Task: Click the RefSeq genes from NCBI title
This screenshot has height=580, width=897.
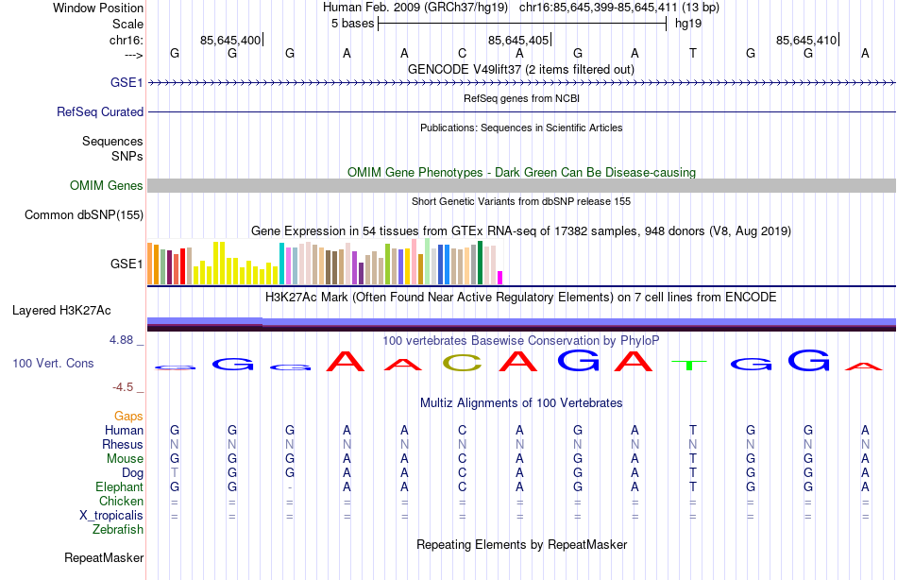Action: (x=521, y=98)
